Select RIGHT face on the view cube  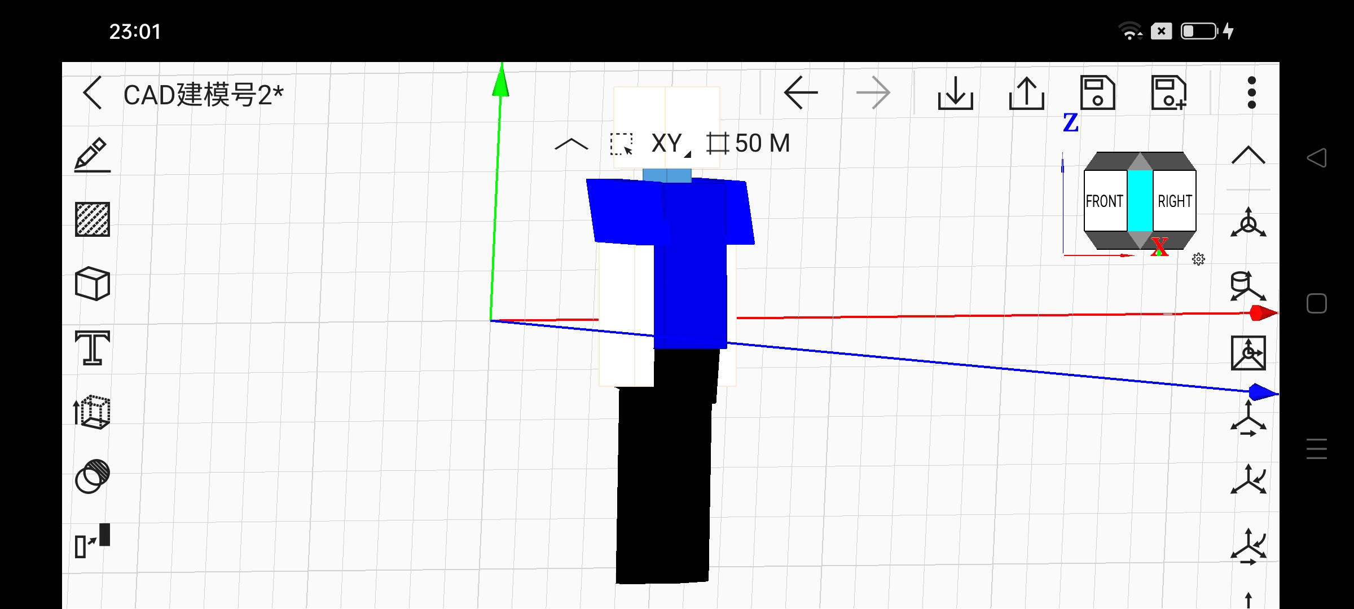pyautogui.click(x=1175, y=201)
